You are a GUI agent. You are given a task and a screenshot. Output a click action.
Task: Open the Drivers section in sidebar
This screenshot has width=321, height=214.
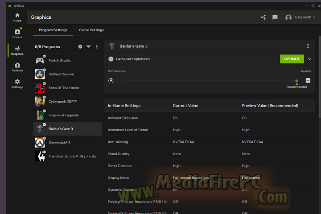point(17,33)
